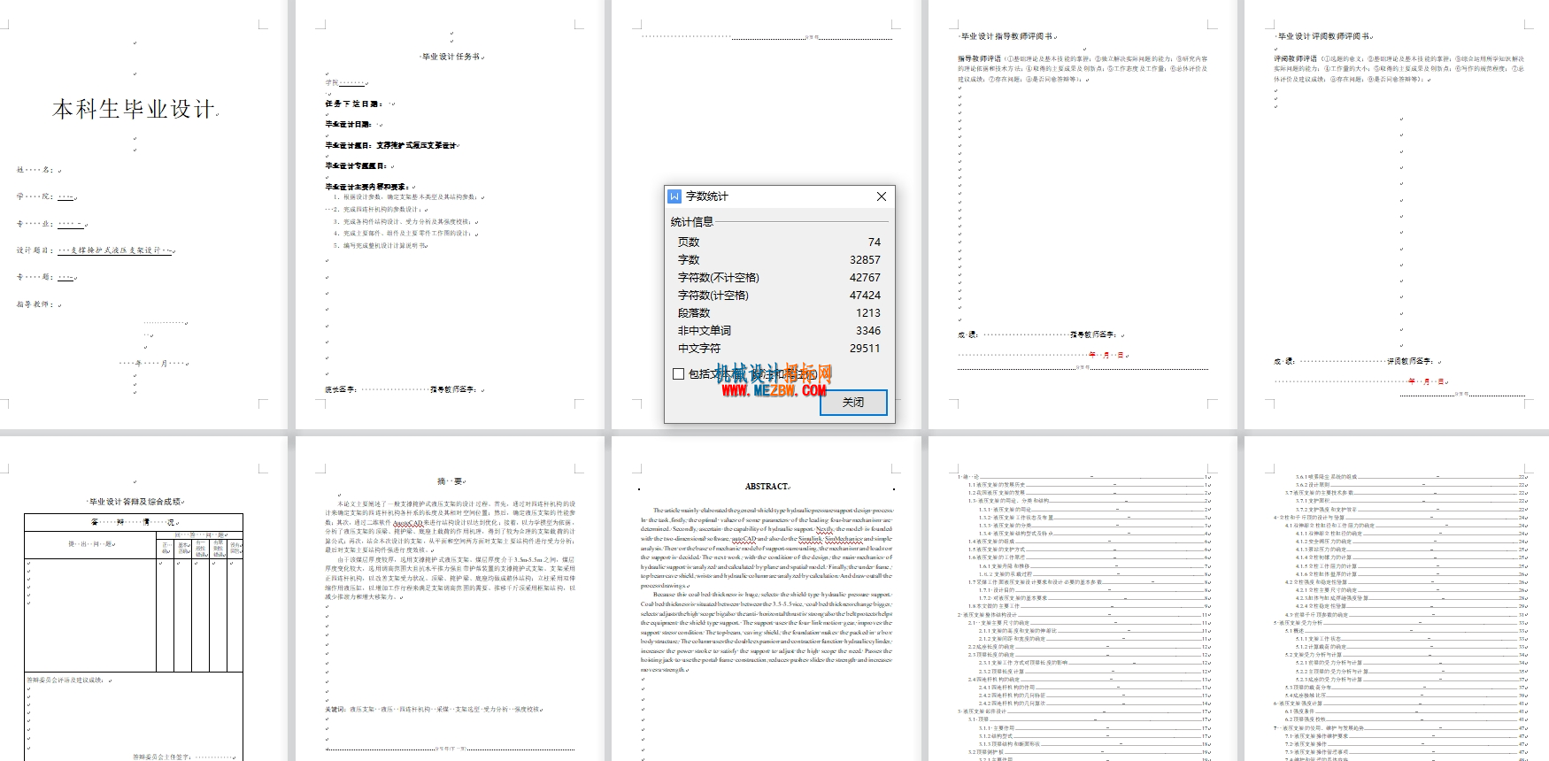Image resolution: width=1549 pixels, height=761 pixels.
Task: Click the 毕业设计专题题目 line
Action: (357, 165)
